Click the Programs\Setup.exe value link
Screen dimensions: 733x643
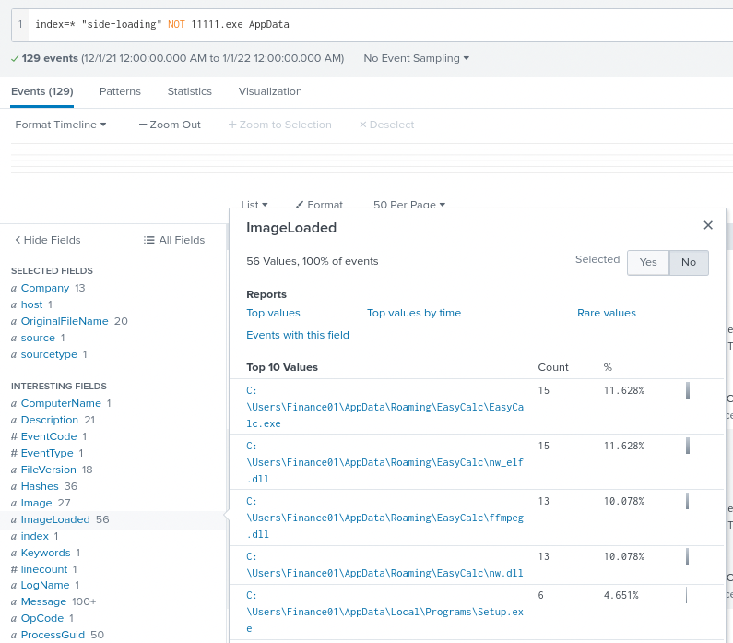[x=385, y=612]
